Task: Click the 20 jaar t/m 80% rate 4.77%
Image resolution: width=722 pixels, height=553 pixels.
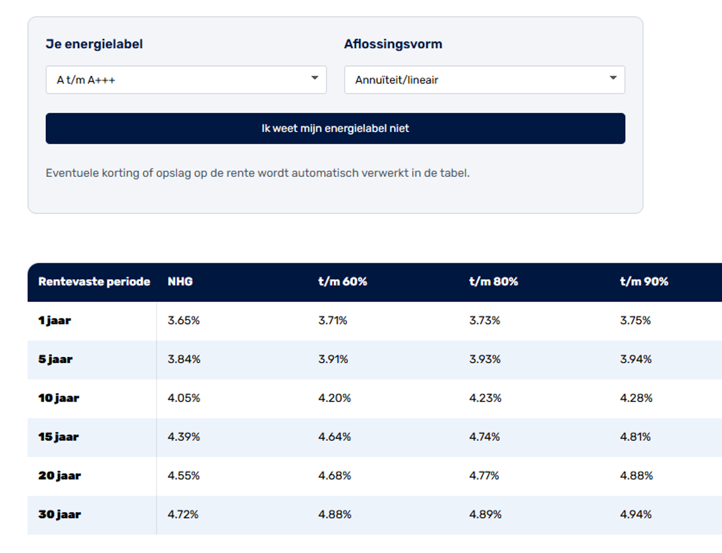Action: click(x=484, y=476)
